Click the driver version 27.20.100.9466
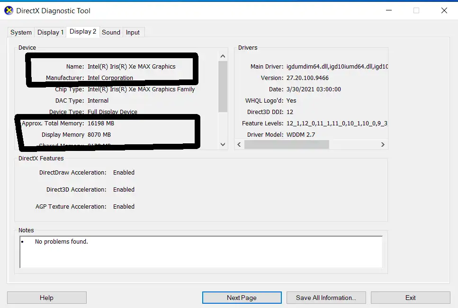The width and height of the screenshot is (458, 308). pos(307,78)
